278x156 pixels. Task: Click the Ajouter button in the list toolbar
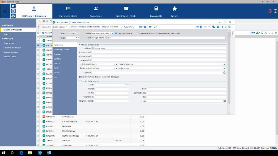pos(47,33)
